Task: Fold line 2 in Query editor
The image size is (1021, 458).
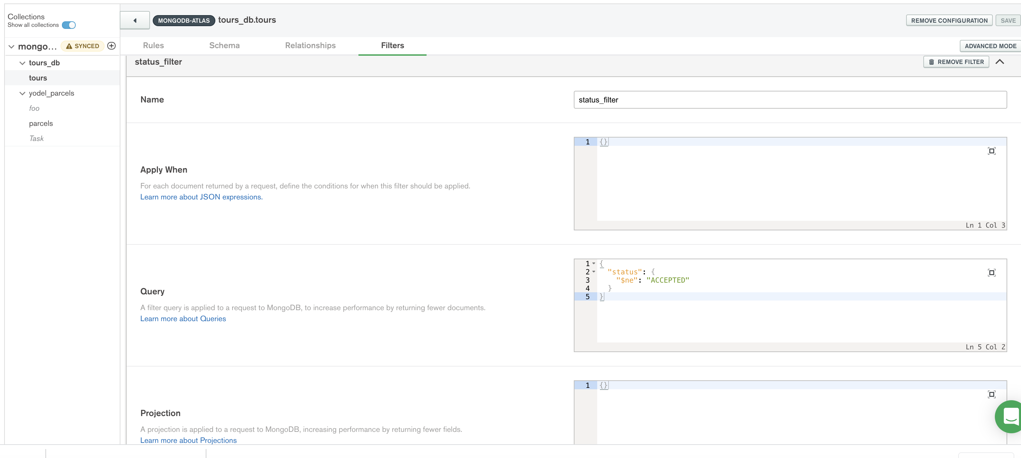Action: point(594,272)
